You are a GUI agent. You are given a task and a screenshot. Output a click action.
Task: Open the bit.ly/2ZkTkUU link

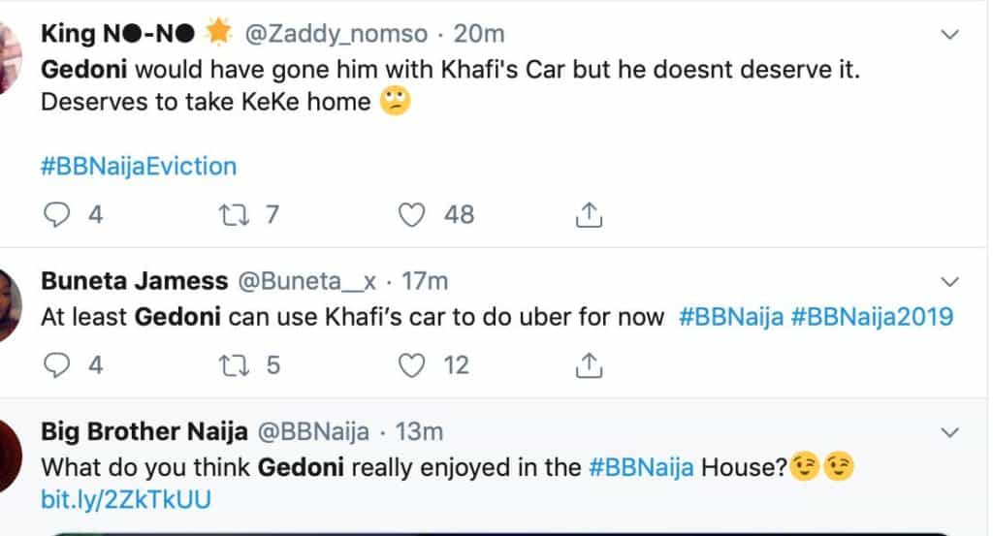pyautogui.click(x=126, y=500)
